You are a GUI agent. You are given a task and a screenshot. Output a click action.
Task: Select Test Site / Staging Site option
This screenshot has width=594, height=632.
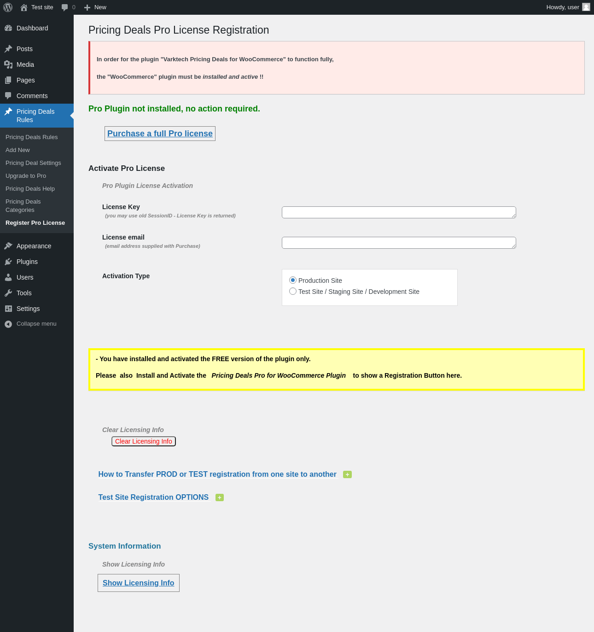[293, 291]
